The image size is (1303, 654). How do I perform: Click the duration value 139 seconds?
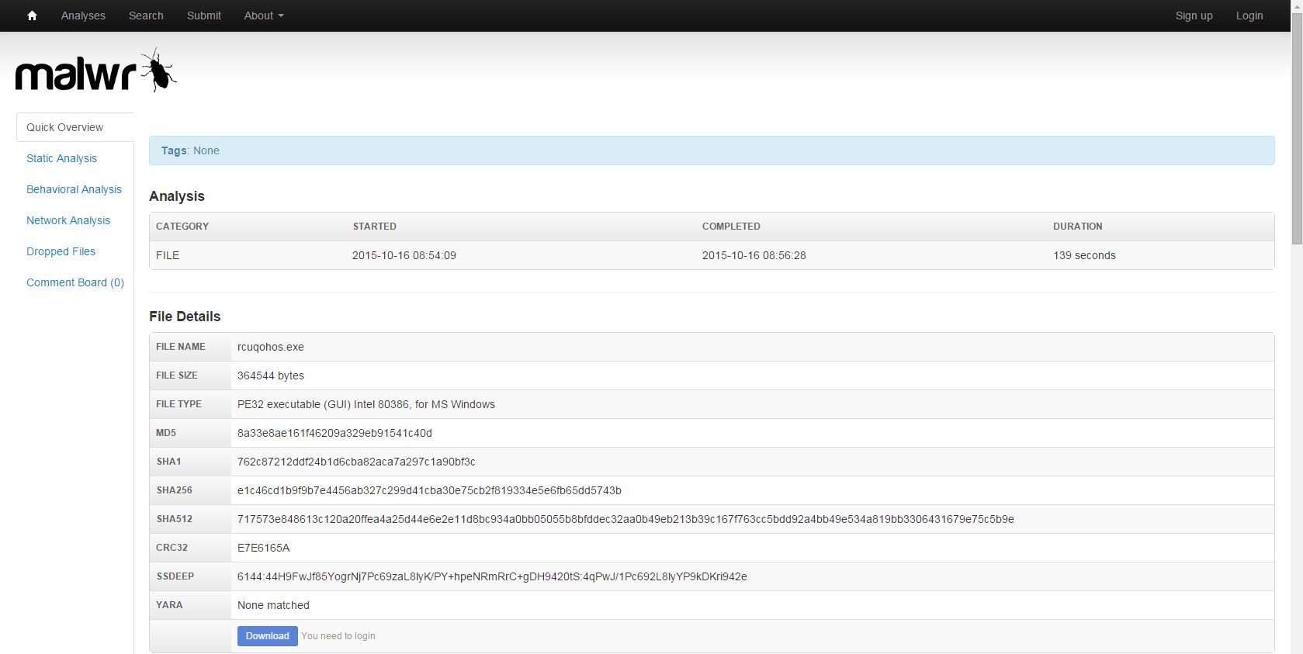pyautogui.click(x=1084, y=255)
